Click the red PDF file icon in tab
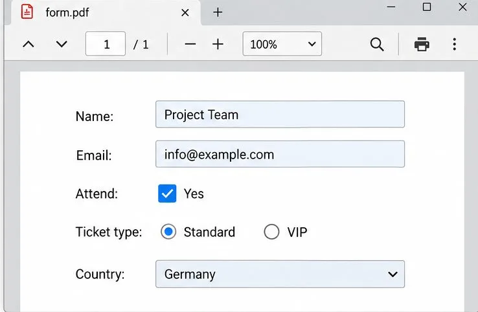 [27, 12]
